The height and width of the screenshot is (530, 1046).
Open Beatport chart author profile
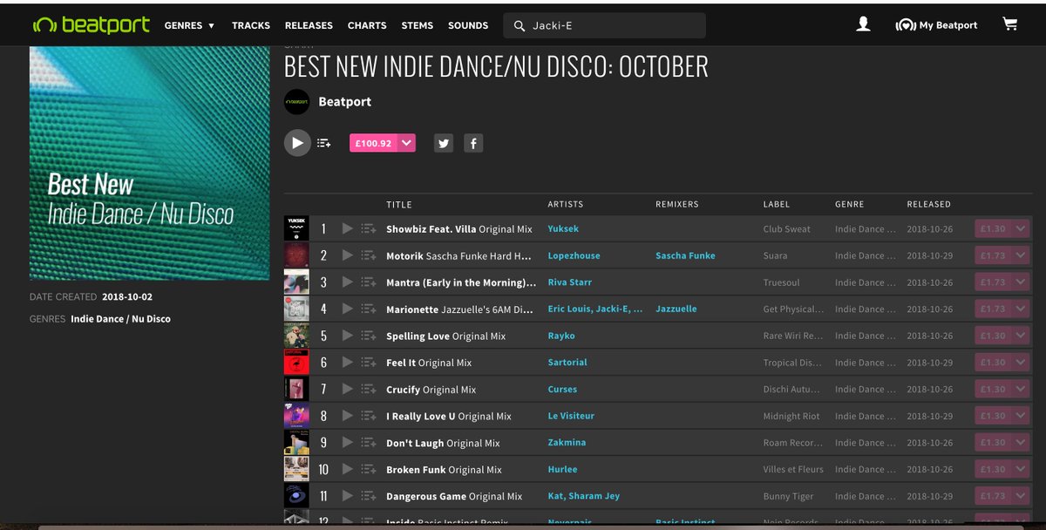(x=345, y=102)
